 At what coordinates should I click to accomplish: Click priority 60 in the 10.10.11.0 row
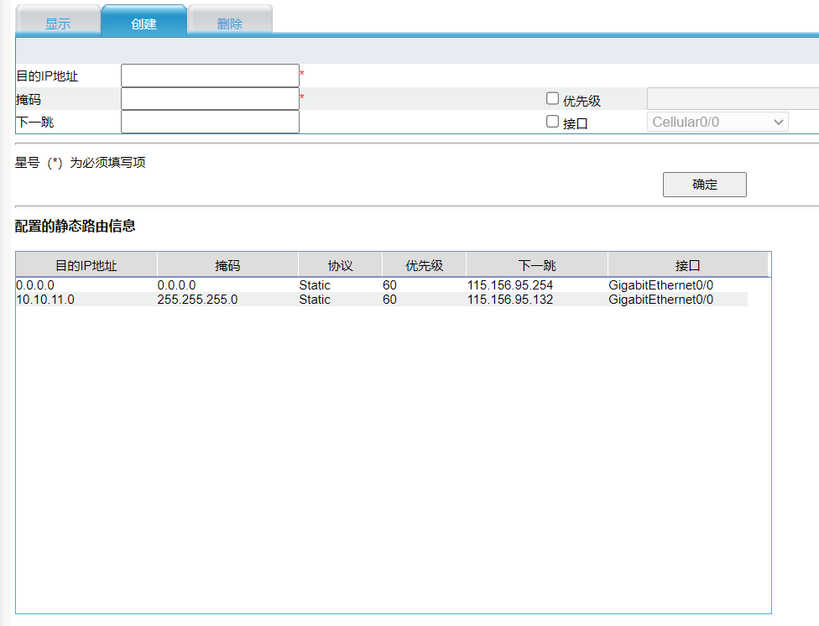point(389,300)
